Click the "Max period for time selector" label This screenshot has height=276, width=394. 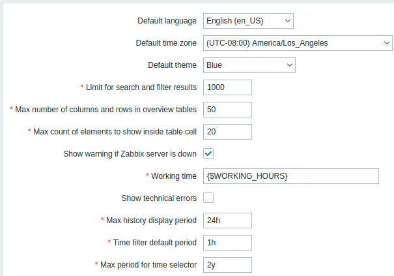click(x=148, y=265)
